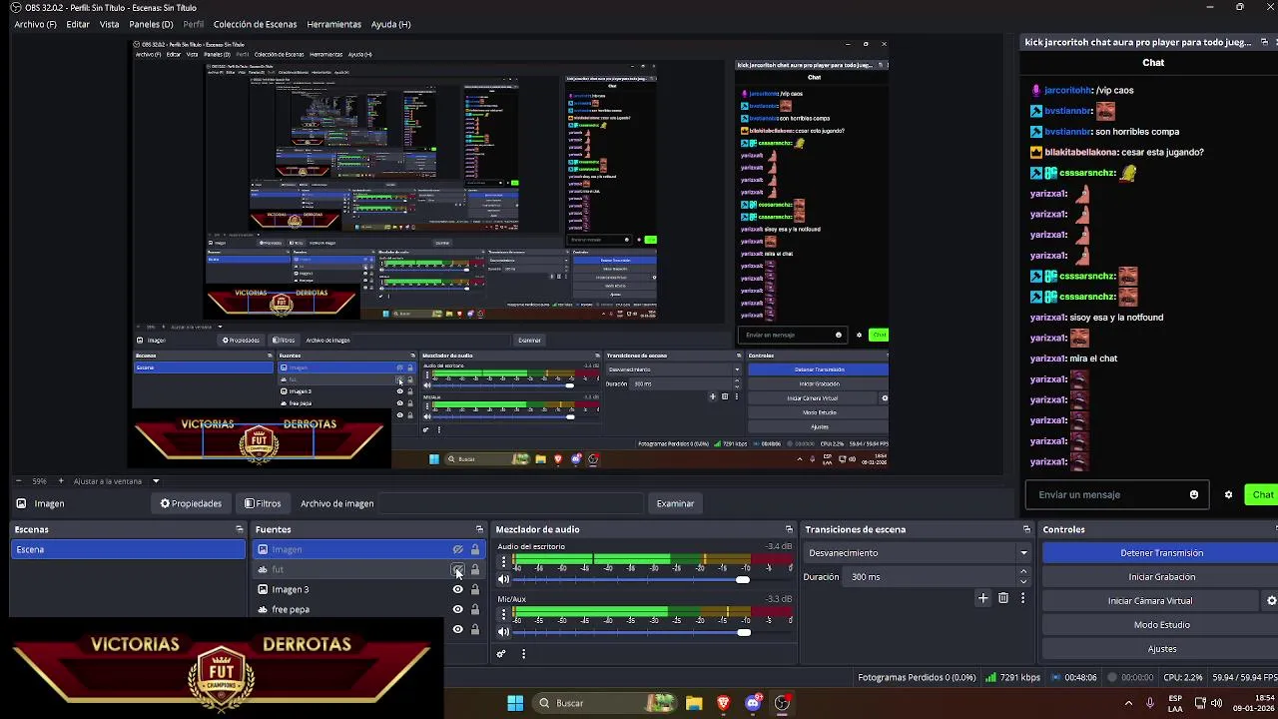1278x719 pixels.
Task: Send message with green Chat button
Action: point(1262,494)
